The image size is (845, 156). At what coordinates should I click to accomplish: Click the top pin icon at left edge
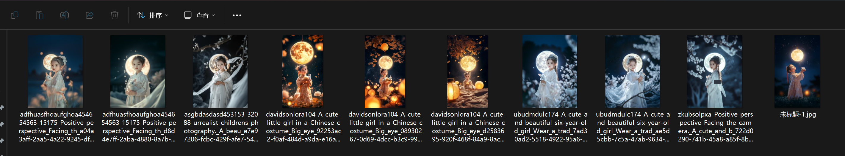2,107
